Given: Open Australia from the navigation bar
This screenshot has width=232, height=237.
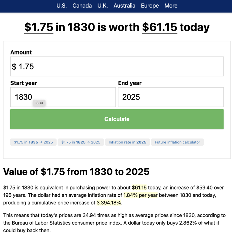Looking at the screenshot, I should coord(124,6).
